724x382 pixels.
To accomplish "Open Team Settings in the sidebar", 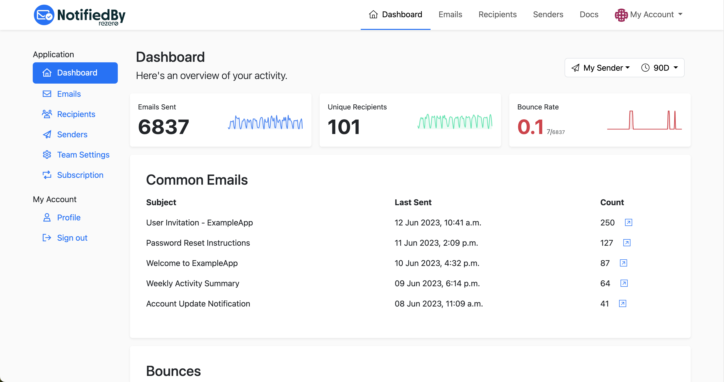I will coord(83,155).
